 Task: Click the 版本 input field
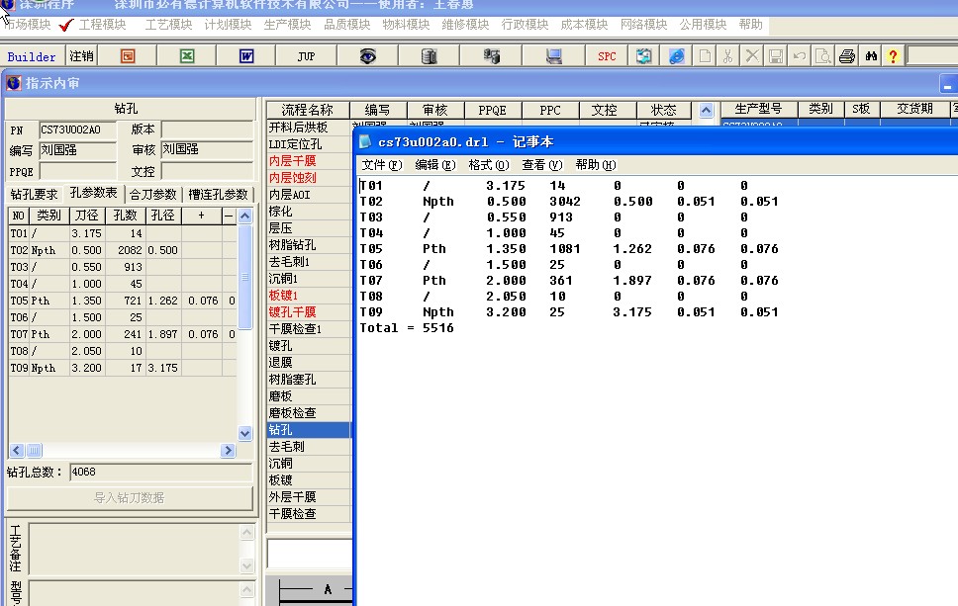click(x=207, y=130)
